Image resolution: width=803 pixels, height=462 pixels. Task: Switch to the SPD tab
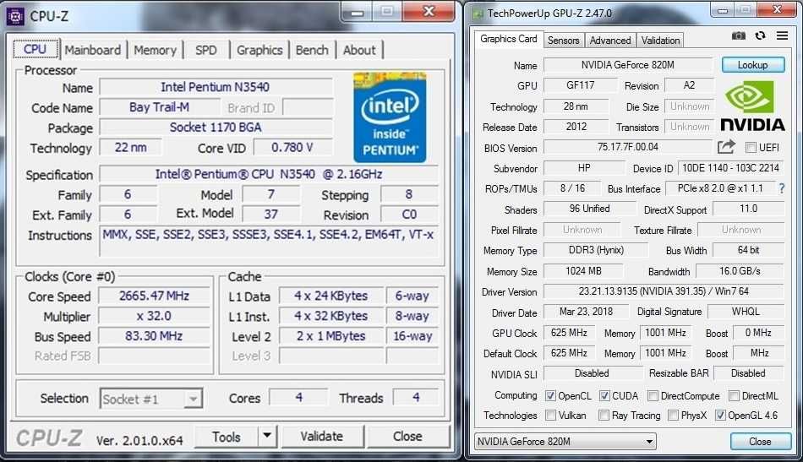tap(206, 50)
